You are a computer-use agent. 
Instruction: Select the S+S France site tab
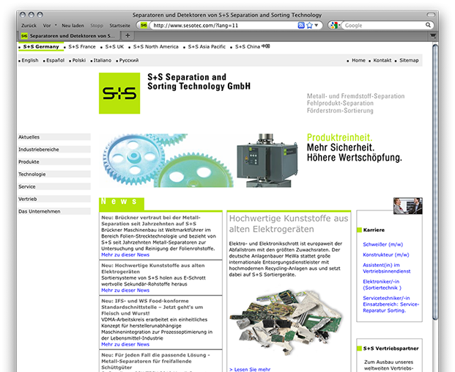coord(81,46)
